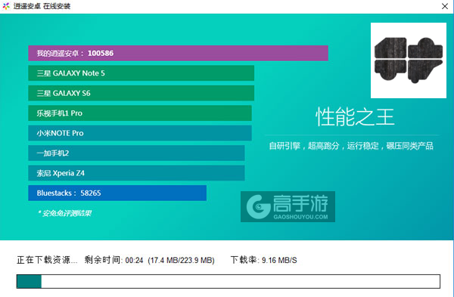Click the black puzzle-shaped logo image
Screen dimensions: 454x297
click(x=409, y=60)
